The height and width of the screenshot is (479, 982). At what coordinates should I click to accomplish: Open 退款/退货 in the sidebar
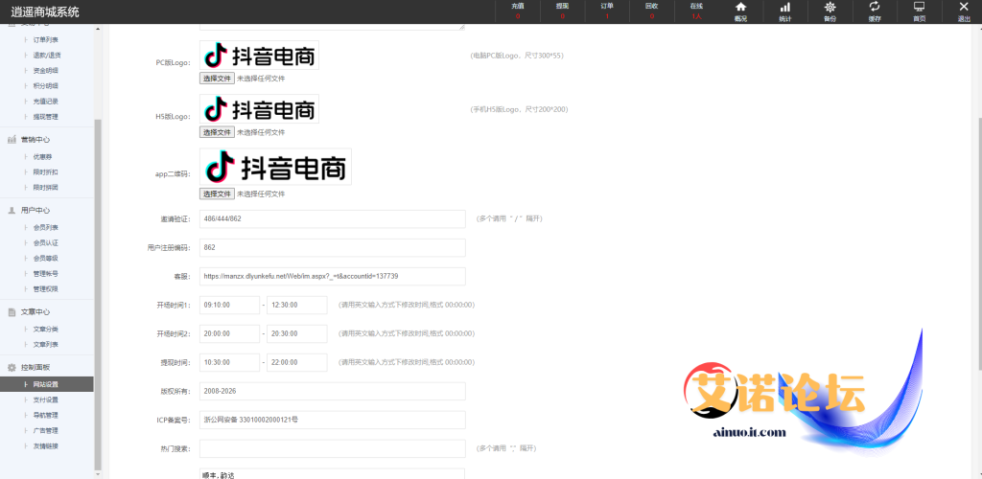tap(46, 55)
